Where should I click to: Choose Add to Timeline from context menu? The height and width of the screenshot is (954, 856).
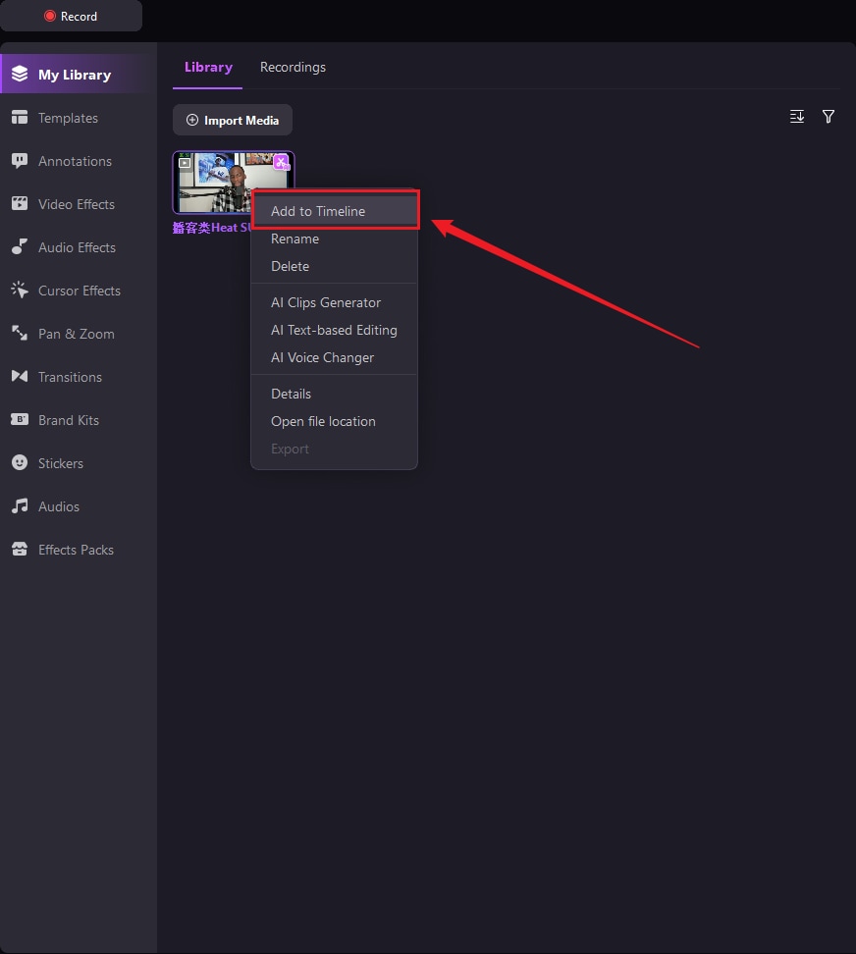coord(335,211)
